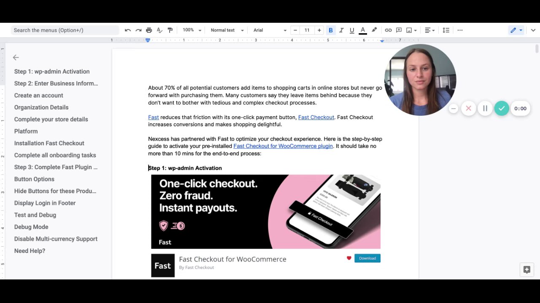Image resolution: width=540 pixels, height=303 pixels.
Task: Go to Step 2: Enter Business Information outline item
Action: [x=56, y=83]
